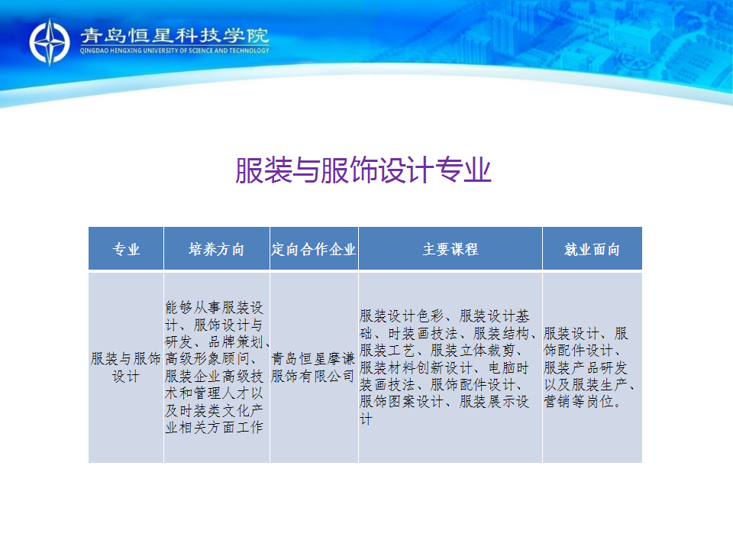
Task: Click the line starting with 础、时装画技法
Action: click(448, 333)
